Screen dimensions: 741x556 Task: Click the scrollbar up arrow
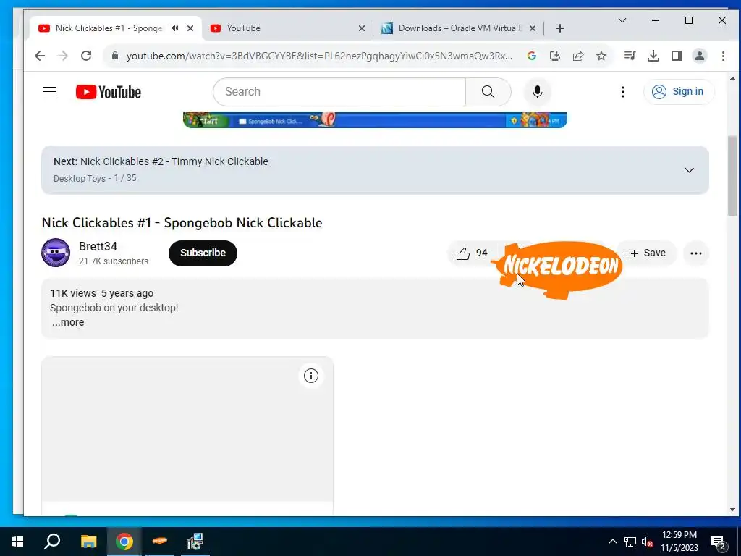click(x=732, y=78)
